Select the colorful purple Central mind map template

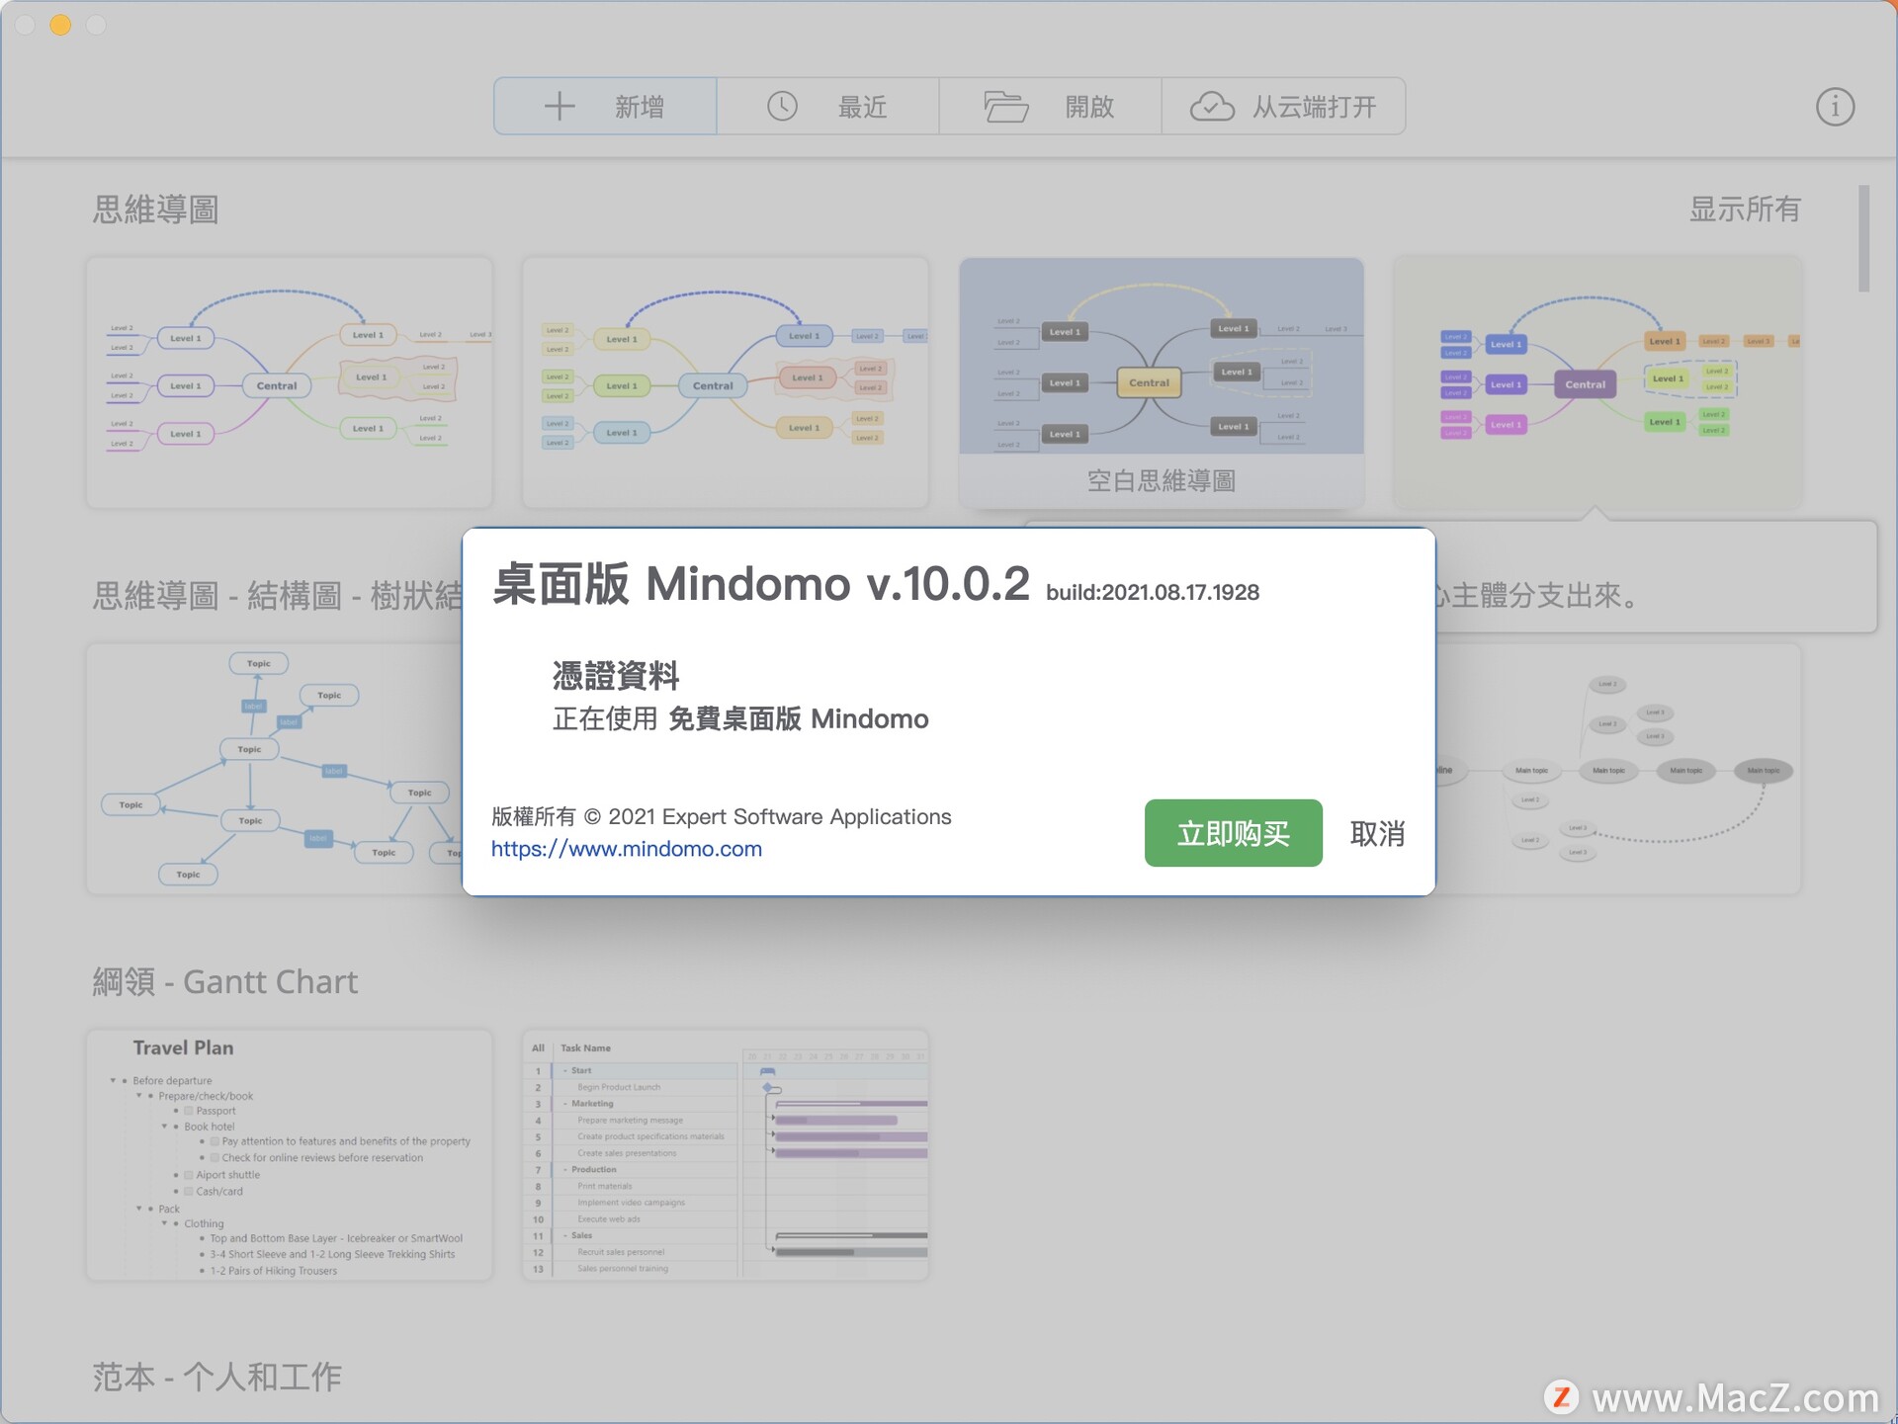pos(1596,382)
